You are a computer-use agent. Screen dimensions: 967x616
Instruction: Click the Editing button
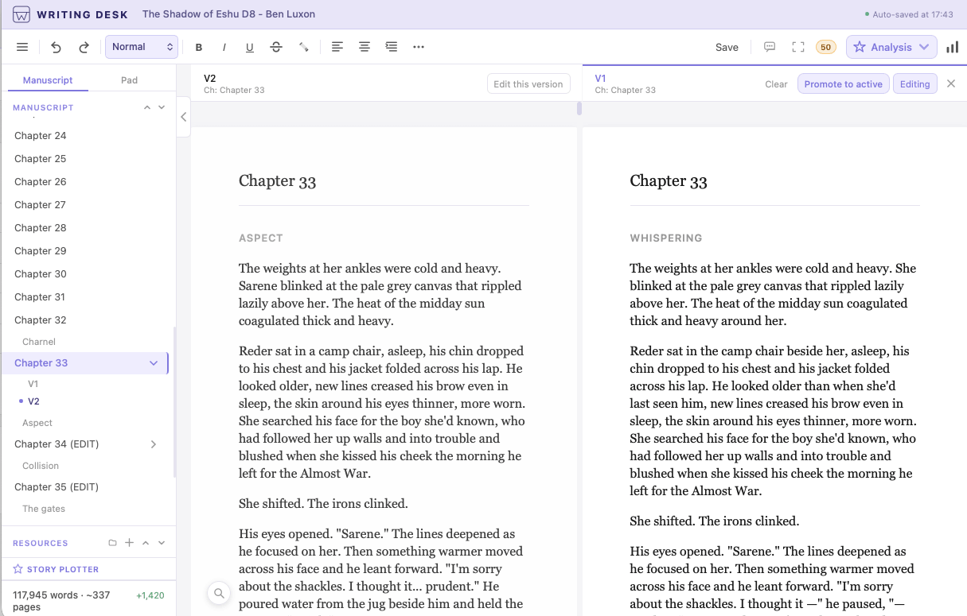[x=915, y=84]
